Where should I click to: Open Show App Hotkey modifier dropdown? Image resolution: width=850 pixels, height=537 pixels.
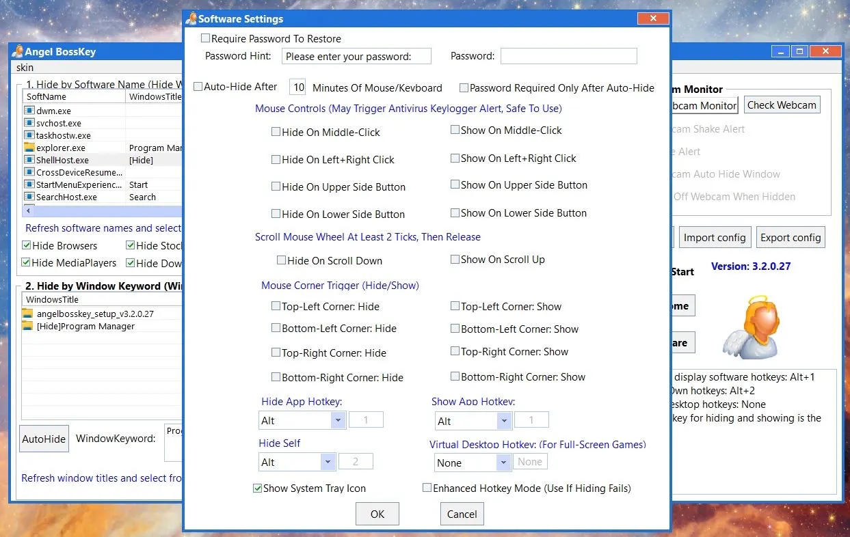[505, 421]
